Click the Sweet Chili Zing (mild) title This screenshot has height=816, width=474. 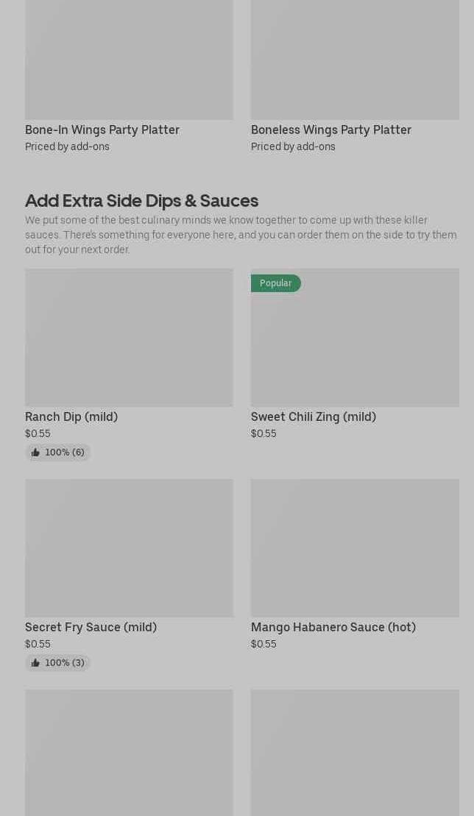click(314, 416)
